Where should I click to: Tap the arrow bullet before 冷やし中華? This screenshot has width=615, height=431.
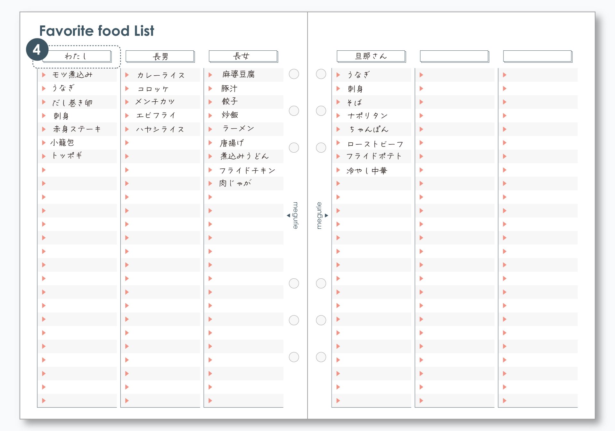point(338,170)
